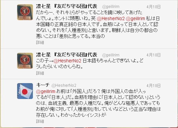Click the 4月18日 timestamp on second tweet

153,55
